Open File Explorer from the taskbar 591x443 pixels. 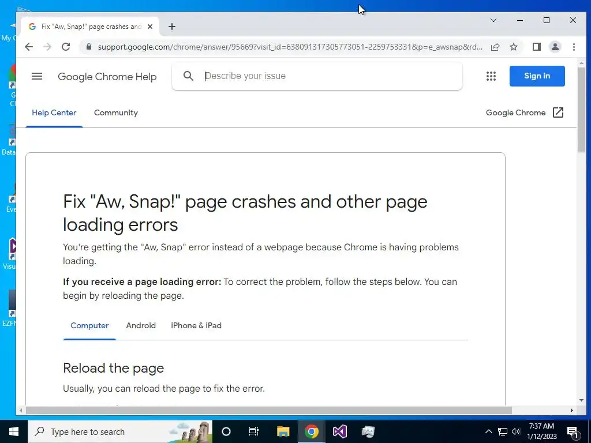coord(283,431)
